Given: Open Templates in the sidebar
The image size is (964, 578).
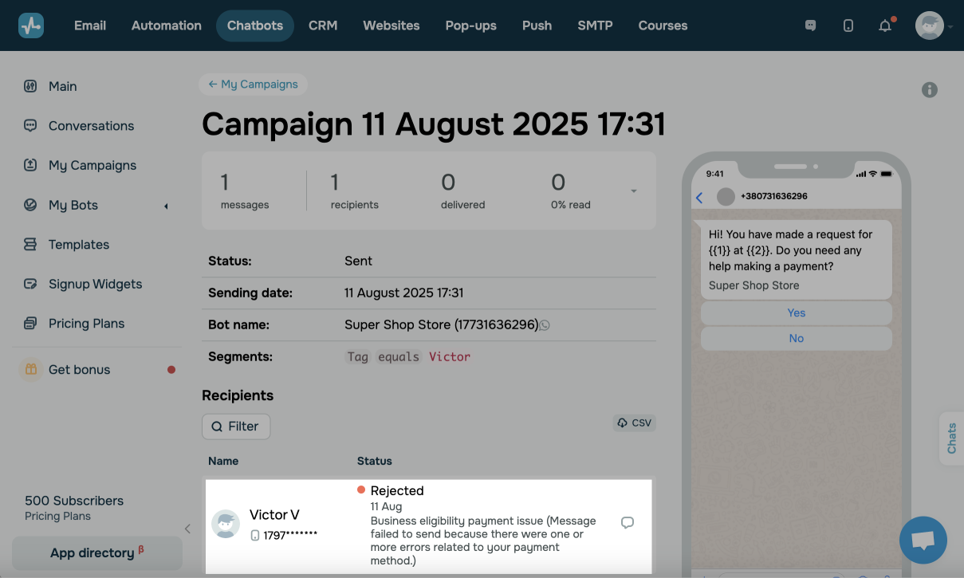Looking at the screenshot, I should click(78, 245).
